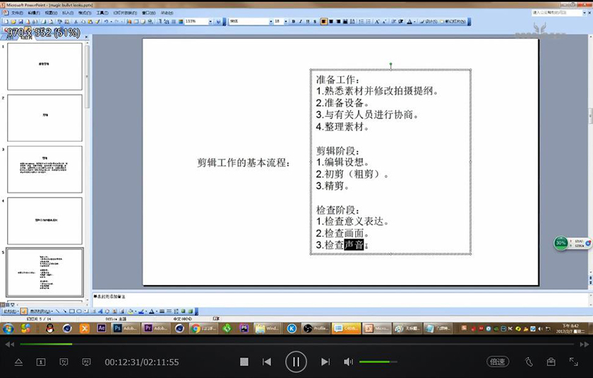The height and width of the screenshot is (378, 593).
Task: Open the Slide Show menu
Action: tap(125, 13)
